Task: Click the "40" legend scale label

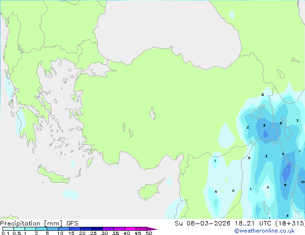Action: (x=127, y=233)
